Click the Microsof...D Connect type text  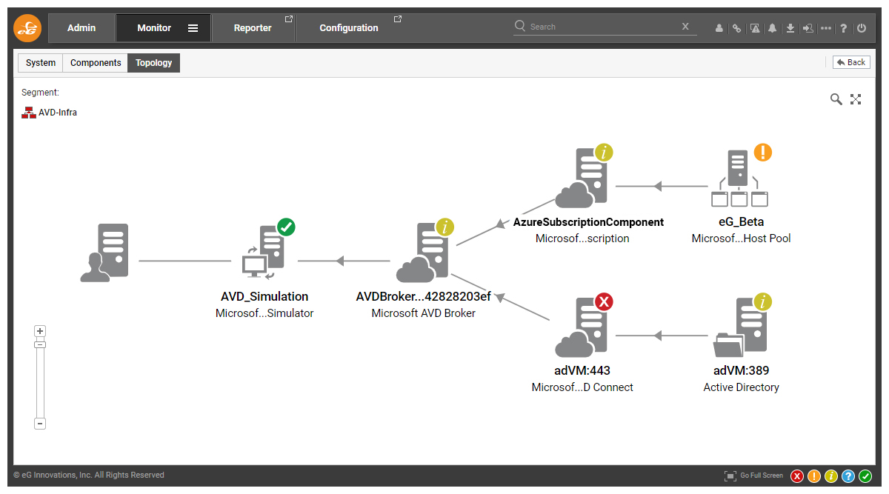[582, 387]
